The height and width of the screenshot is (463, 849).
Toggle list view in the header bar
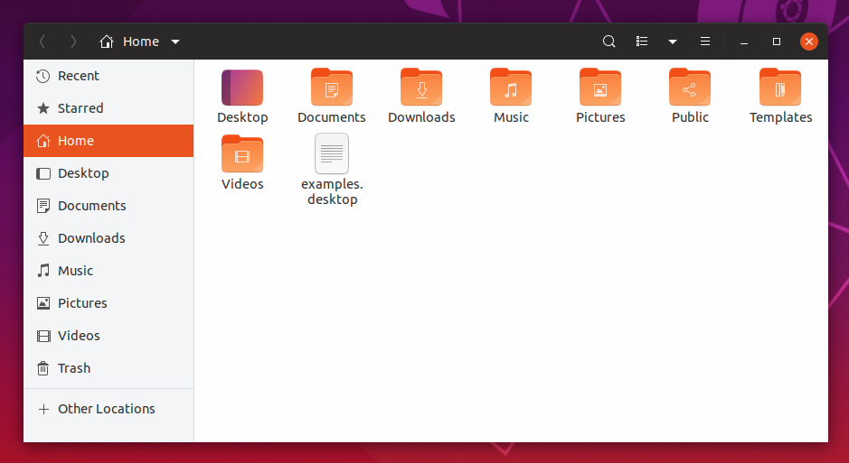(642, 42)
